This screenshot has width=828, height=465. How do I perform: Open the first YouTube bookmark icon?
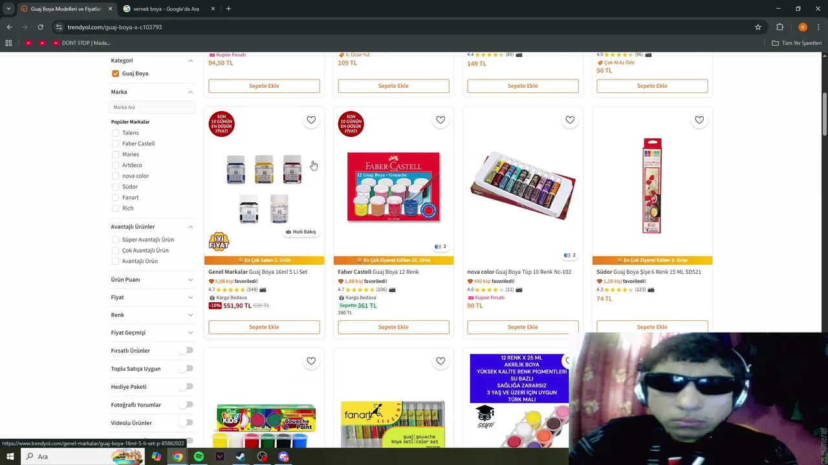coord(28,43)
